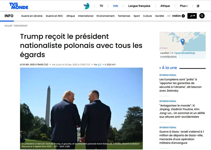Follow the OpenStreetMap link
Viewport: 211px width, 150px height.
(184, 53)
